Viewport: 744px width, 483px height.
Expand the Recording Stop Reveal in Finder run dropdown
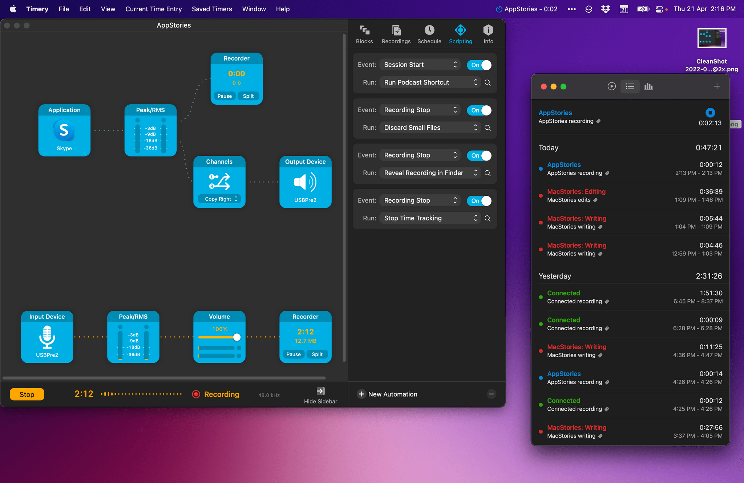[475, 173]
